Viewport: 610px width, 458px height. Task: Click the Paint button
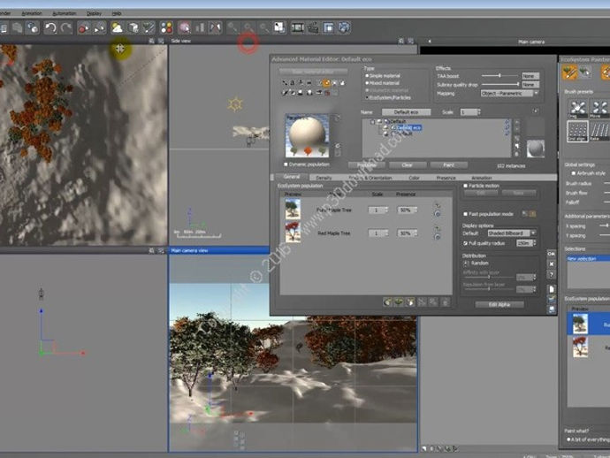point(448,165)
